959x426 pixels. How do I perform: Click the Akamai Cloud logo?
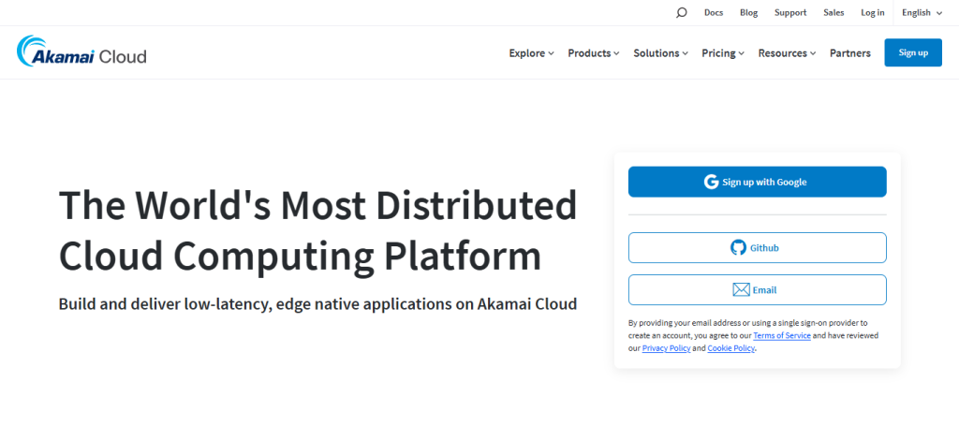click(x=81, y=51)
